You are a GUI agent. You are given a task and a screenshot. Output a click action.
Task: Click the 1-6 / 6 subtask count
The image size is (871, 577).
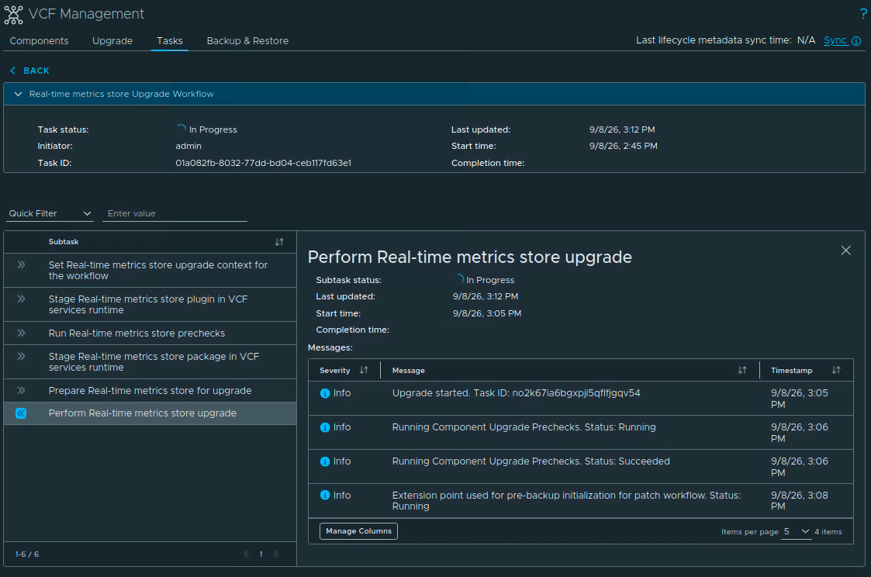26,555
